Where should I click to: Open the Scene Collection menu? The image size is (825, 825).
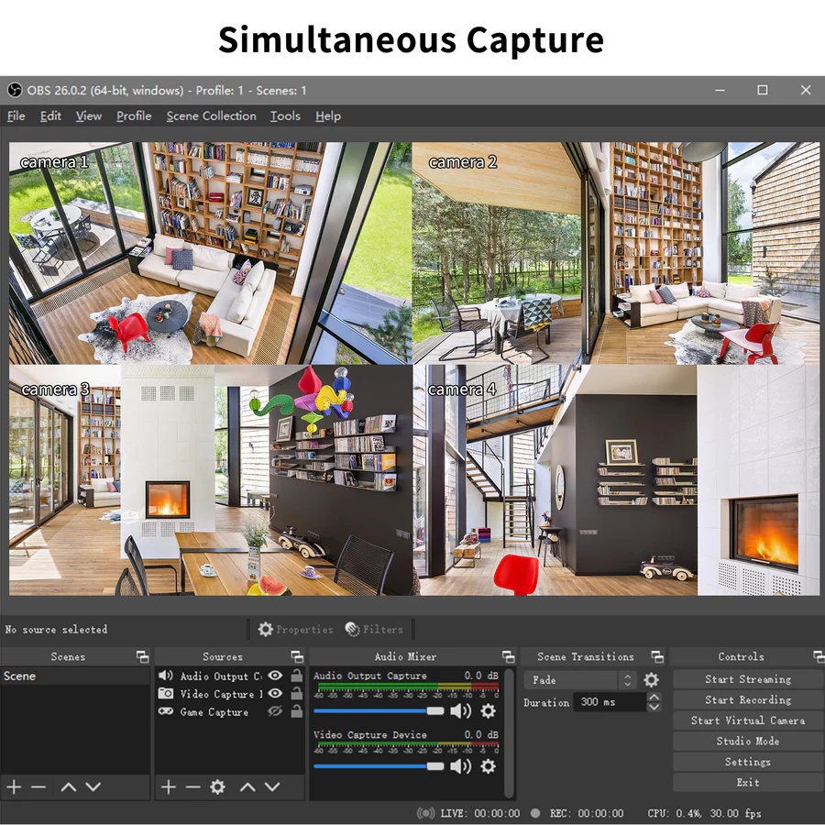[211, 116]
